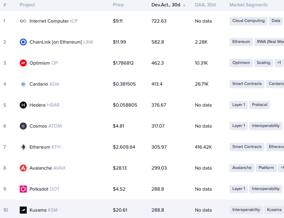Open the Ethereum ETH project

click(x=45, y=147)
